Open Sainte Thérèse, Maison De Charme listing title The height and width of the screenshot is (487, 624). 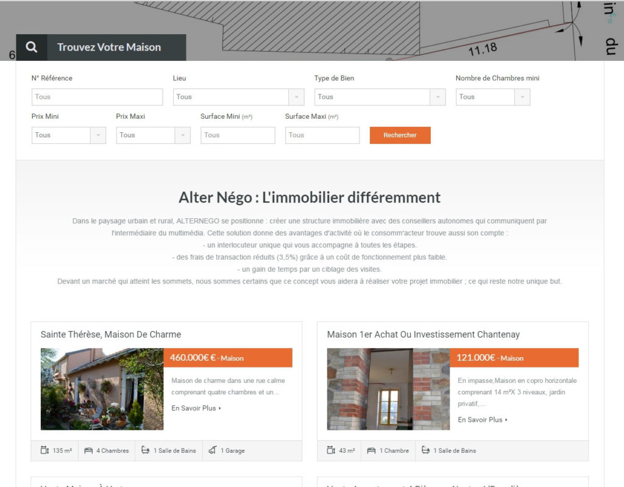point(111,335)
